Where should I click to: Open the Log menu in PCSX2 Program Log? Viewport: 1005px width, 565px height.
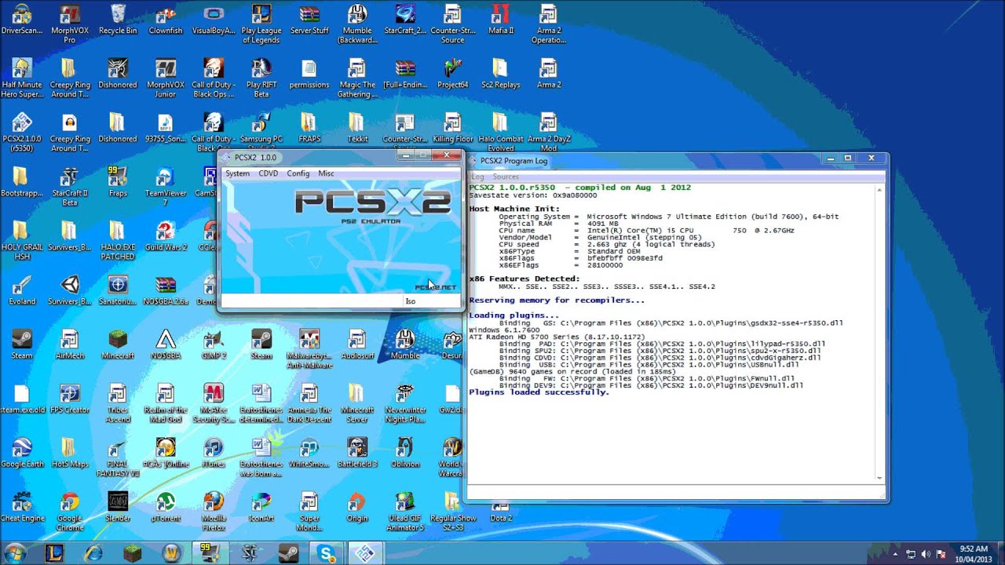[477, 177]
